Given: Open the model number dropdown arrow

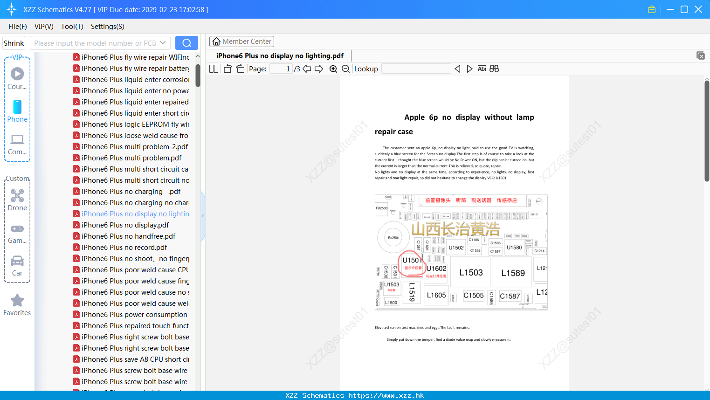Looking at the screenshot, I should [x=163, y=43].
